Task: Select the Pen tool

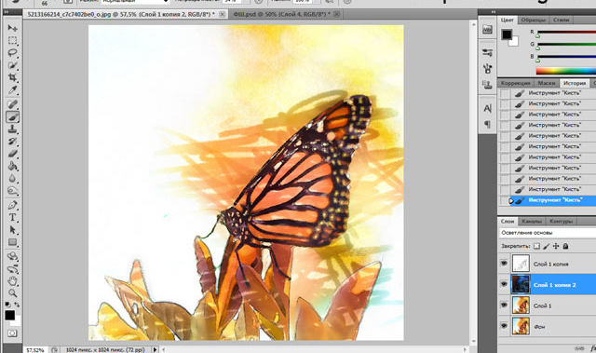Action: (x=12, y=205)
